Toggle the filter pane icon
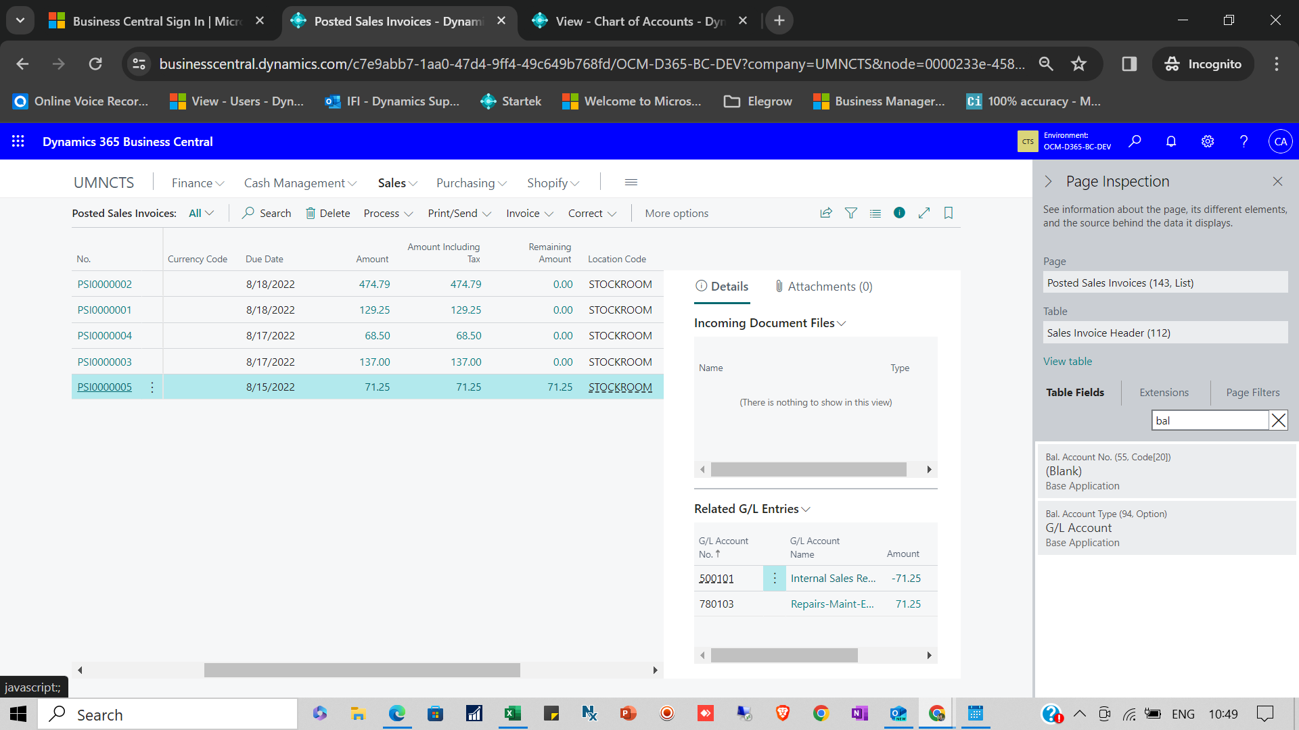Screen dimensions: 1299x730 click(x=850, y=213)
